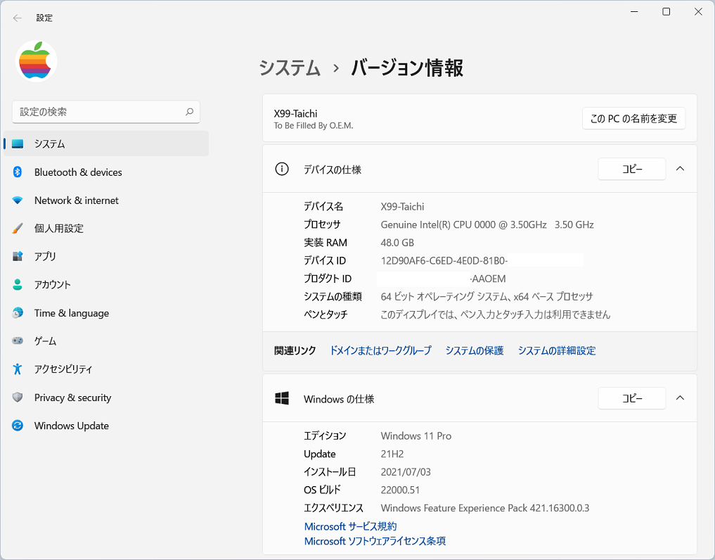
Task: Click the paintbrush icon for 個人用設定
Action: click(x=18, y=228)
